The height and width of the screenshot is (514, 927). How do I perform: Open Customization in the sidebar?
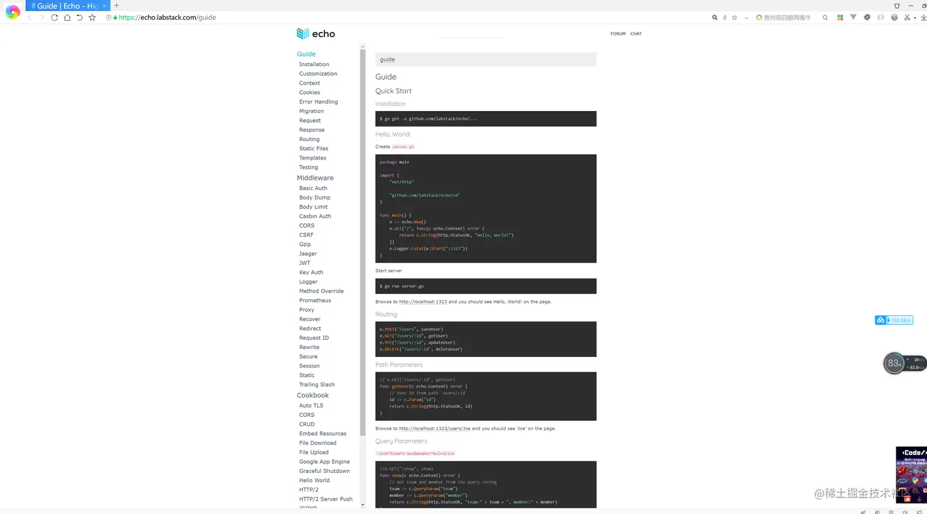[318, 74]
